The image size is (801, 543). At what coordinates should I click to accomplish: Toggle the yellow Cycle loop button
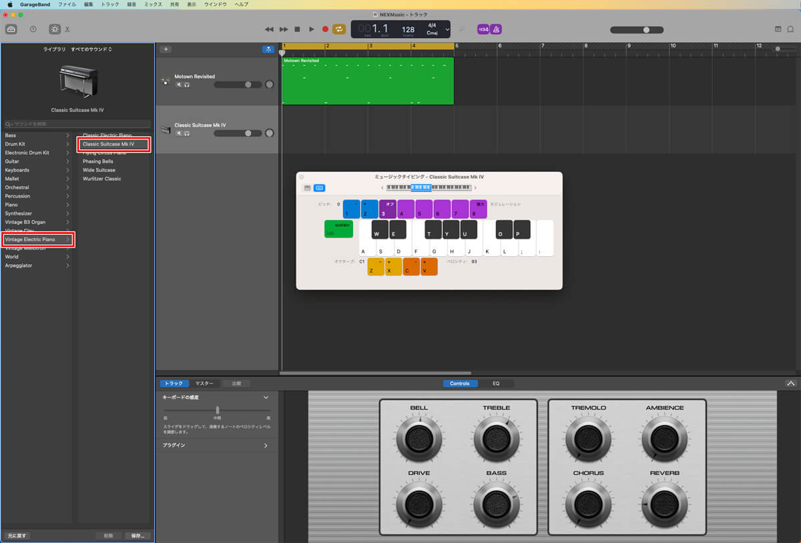(x=339, y=29)
